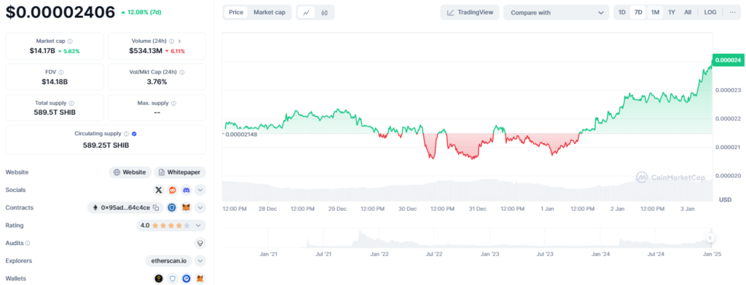
Task: Click the range slider handle near Jan '25
Action: pyautogui.click(x=710, y=238)
